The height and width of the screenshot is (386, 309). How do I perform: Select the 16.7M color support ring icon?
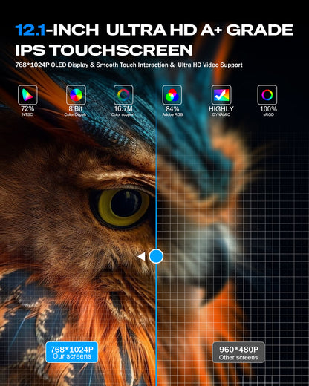point(123,95)
